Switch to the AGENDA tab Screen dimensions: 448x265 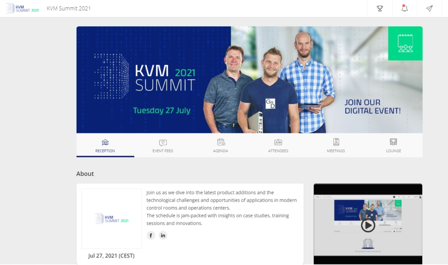pyautogui.click(x=220, y=151)
